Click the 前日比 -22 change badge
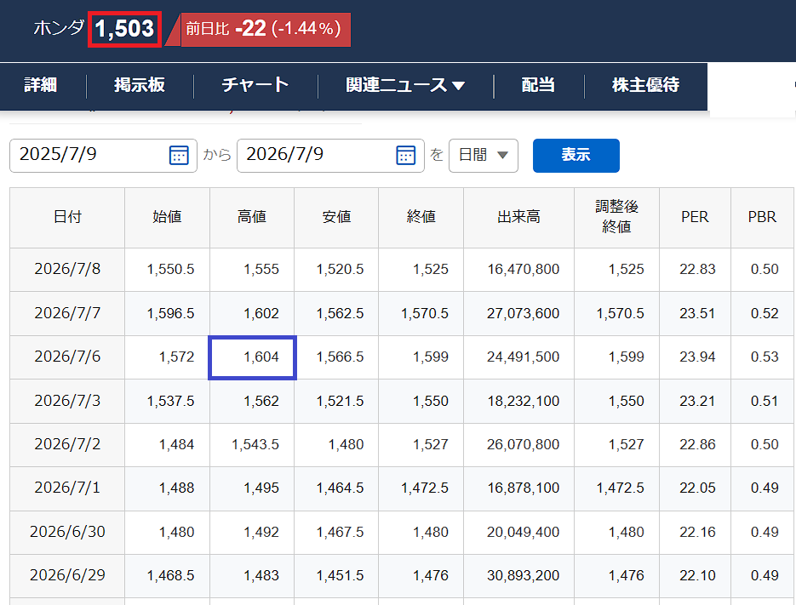This screenshot has width=796, height=605. [x=263, y=29]
